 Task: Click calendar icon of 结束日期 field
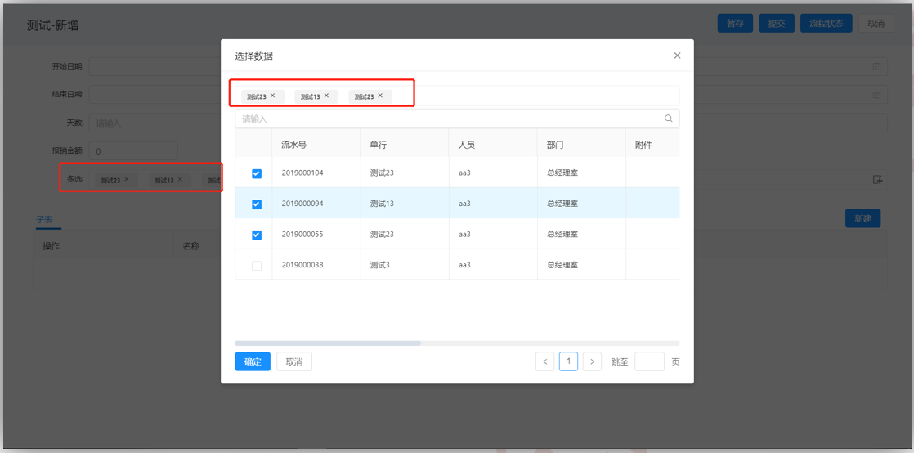876,95
